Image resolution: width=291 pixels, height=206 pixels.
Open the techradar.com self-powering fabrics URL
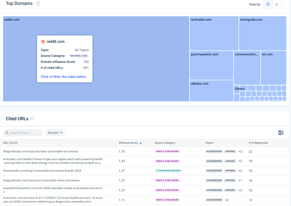53,161
